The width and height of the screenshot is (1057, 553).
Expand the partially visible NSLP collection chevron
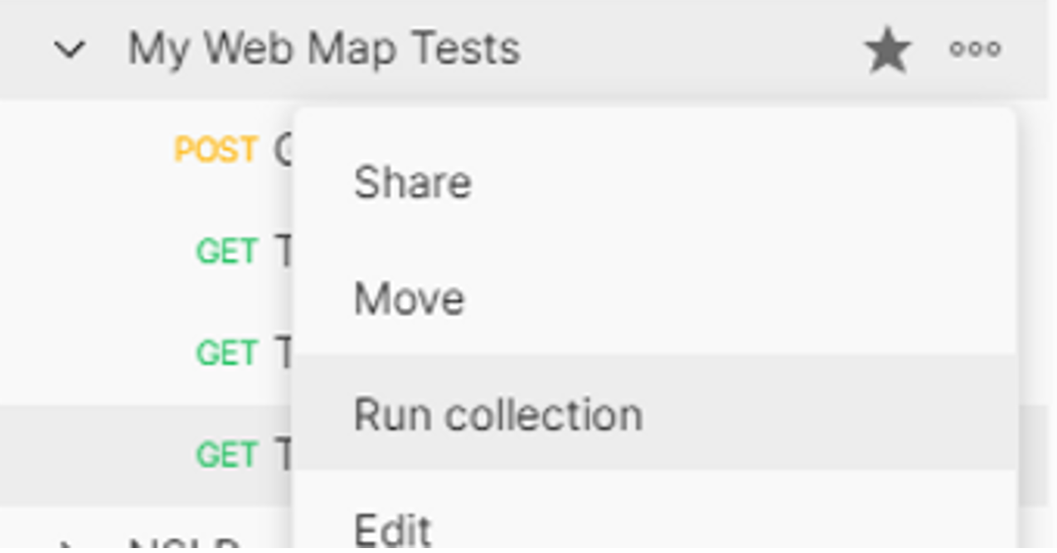point(70,546)
